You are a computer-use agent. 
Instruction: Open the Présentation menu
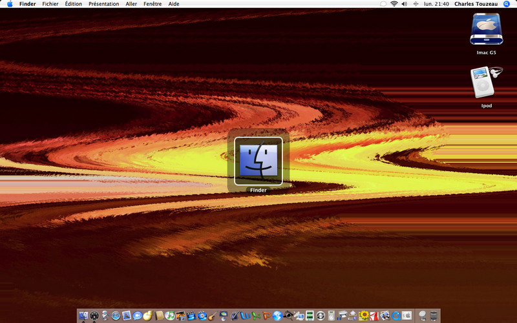[103, 4]
